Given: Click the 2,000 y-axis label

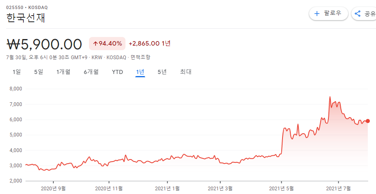Looking at the screenshot, I should click(x=16, y=181).
